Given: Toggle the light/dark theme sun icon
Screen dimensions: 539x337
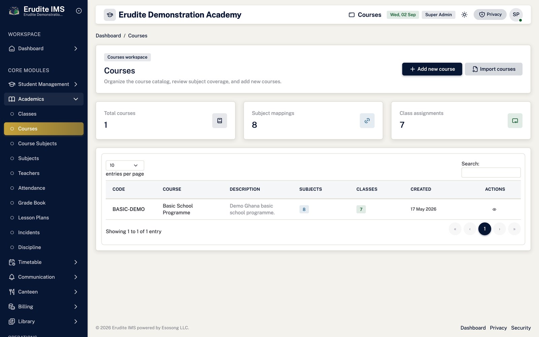Looking at the screenshot, I should (464, 14).
